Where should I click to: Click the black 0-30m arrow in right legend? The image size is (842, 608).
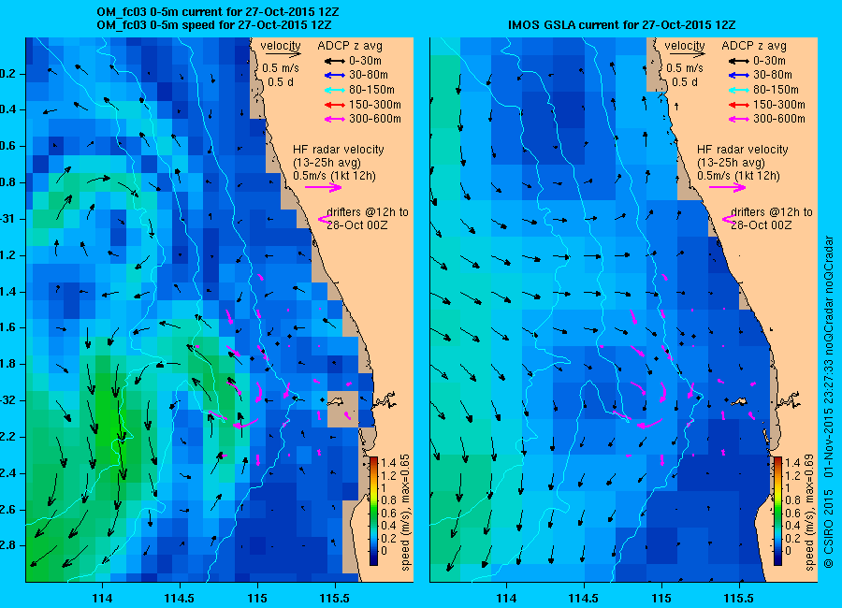point(739,61)
